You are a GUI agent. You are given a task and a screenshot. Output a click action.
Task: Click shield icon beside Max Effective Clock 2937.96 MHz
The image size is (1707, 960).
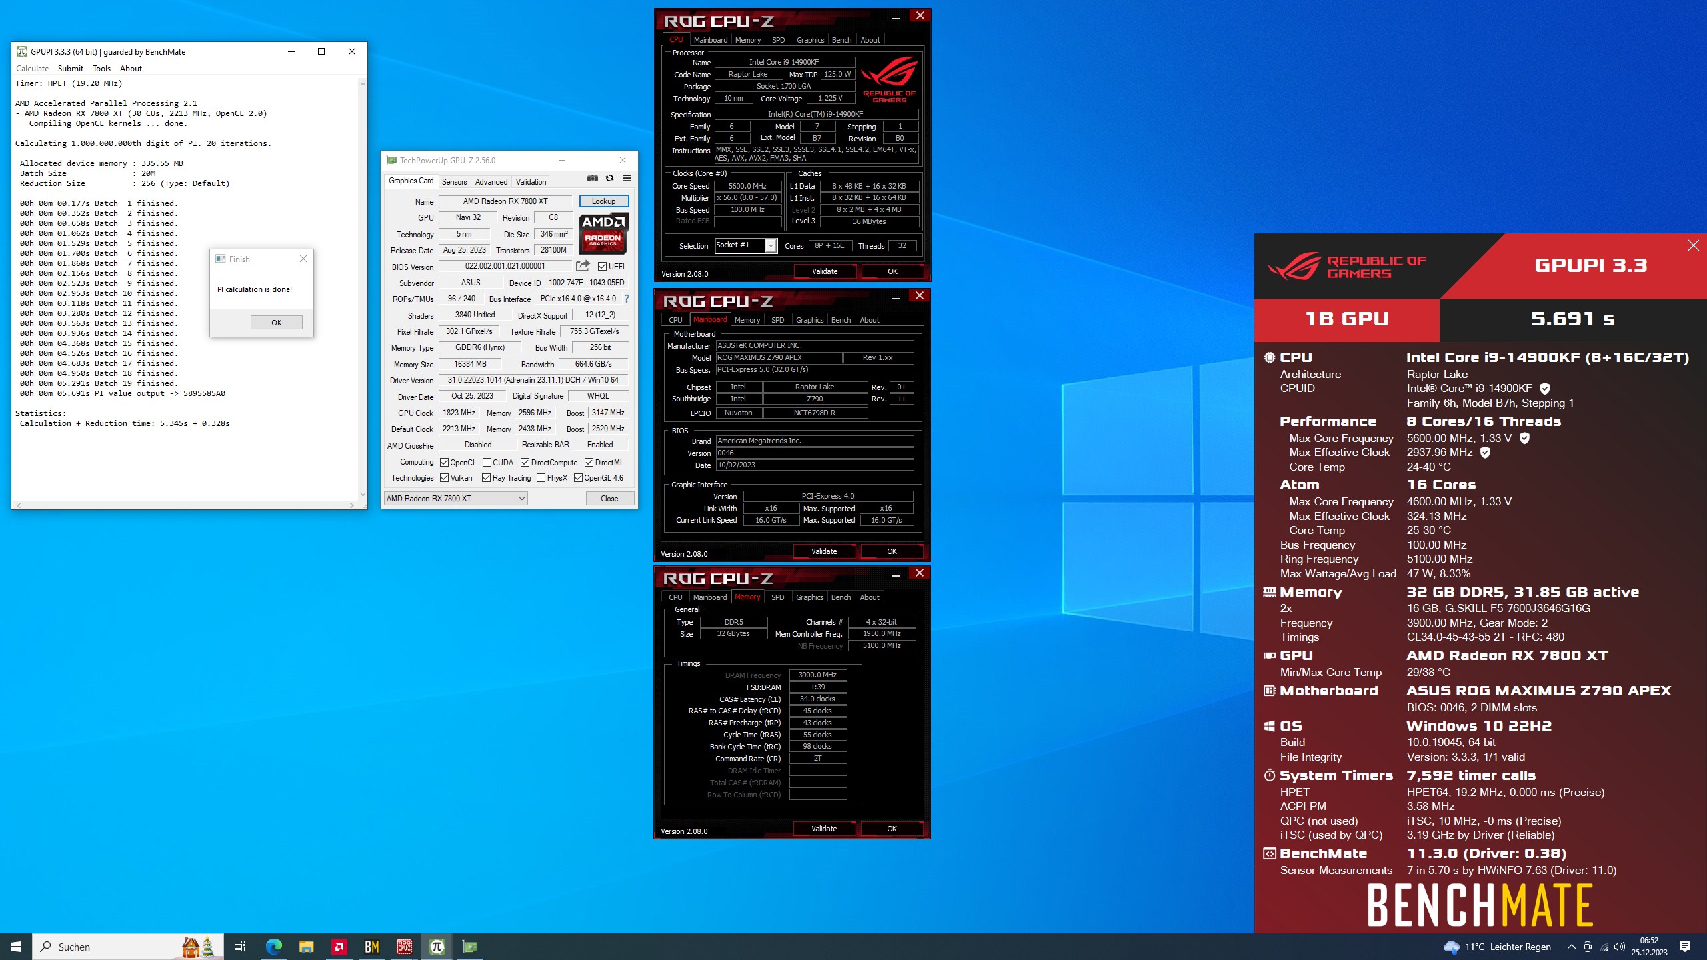point(1485,452)
